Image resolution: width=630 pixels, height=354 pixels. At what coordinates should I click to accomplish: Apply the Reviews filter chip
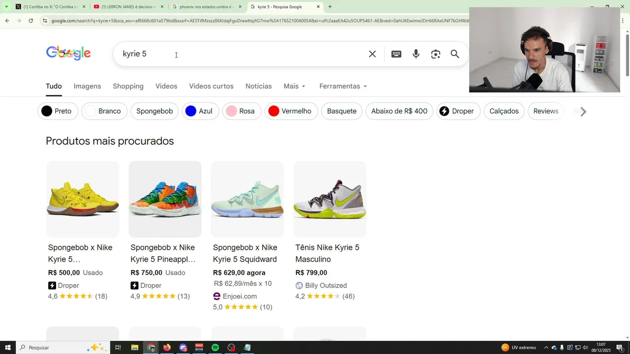click(x=546, y=111)
